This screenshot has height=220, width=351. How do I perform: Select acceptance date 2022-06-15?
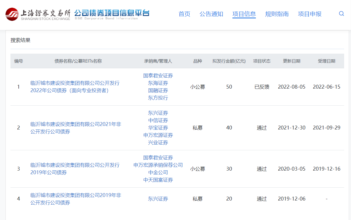click(x=327, y=87)
